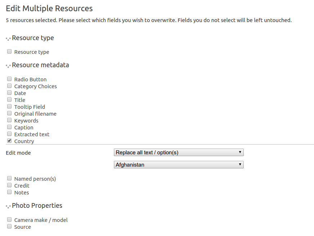Open the Afghanistan country dropdown
314x236 pixels.
178,165
